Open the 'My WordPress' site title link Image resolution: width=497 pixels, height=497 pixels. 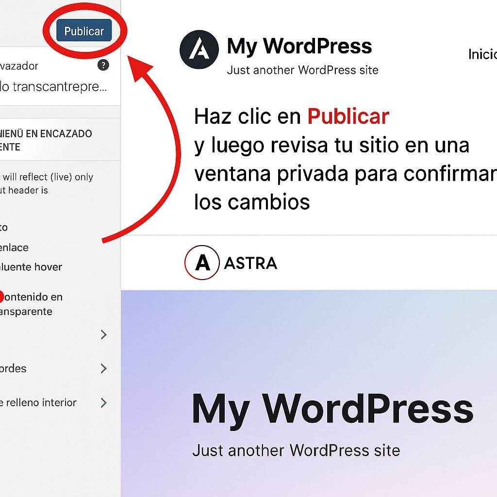point(298,46)
